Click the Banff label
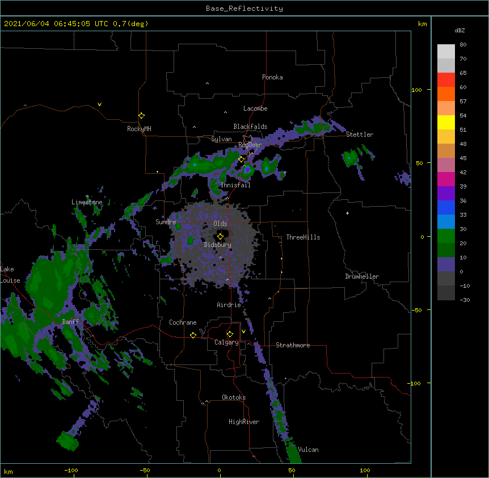 tap(70, 322)
